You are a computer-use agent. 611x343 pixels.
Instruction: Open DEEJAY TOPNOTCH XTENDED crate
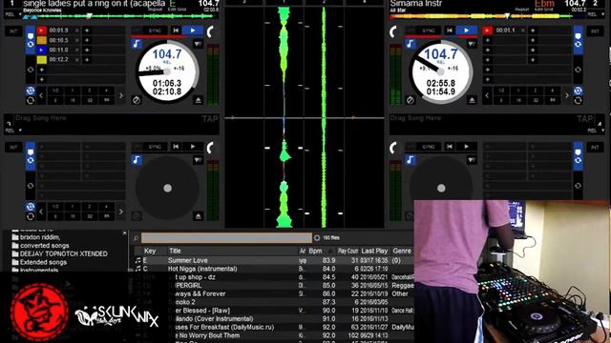coord(64,253)
